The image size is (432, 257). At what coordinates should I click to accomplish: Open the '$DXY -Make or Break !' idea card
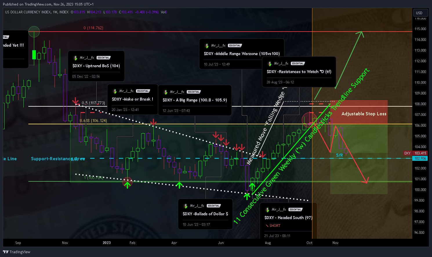(x=132, y=100)
